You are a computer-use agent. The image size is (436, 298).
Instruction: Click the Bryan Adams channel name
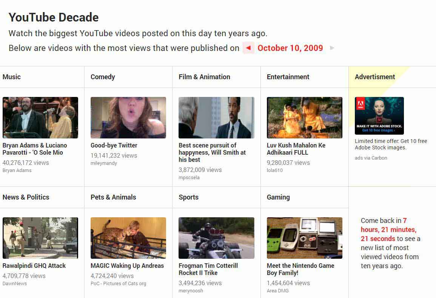point(17,171)
